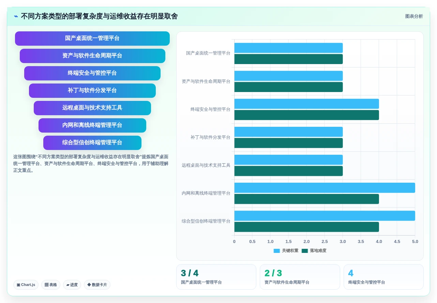Click the data card showing 4
The image size is (437, 303).
[383, 277]
